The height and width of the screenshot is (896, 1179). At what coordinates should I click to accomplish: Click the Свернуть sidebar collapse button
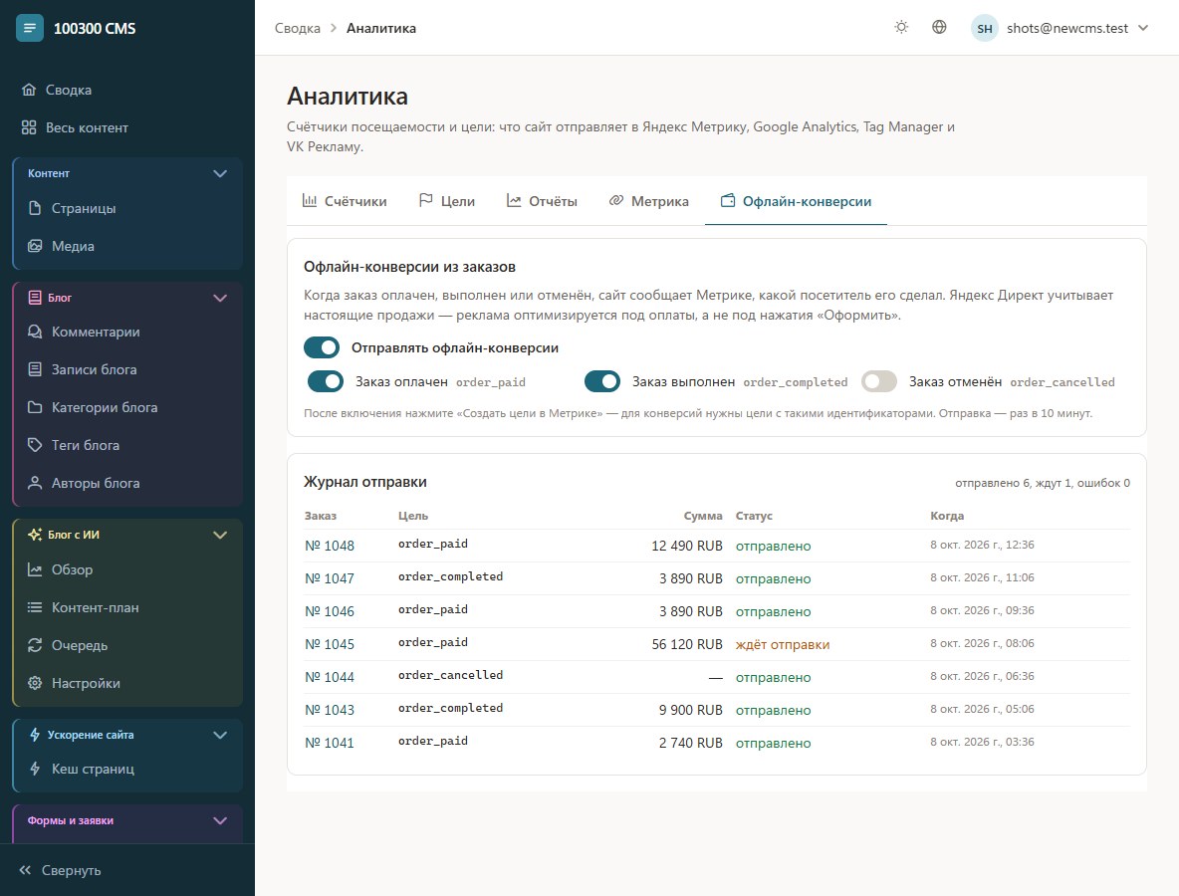point(60,870)
